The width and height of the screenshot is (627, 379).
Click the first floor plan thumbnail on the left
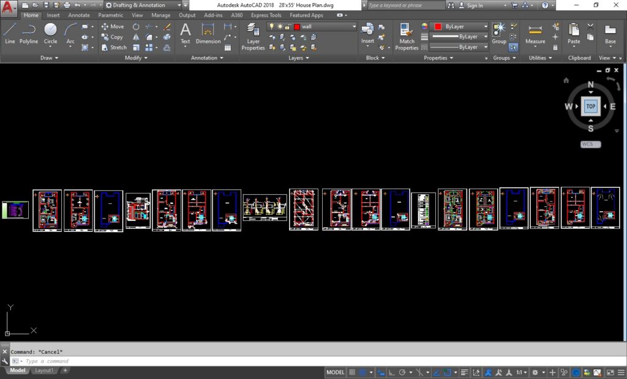[x=47, y=210]
